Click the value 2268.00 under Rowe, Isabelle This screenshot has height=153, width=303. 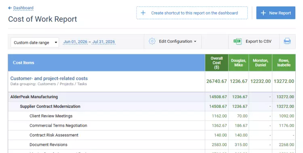pyautogui.click(x=286, y=145)
